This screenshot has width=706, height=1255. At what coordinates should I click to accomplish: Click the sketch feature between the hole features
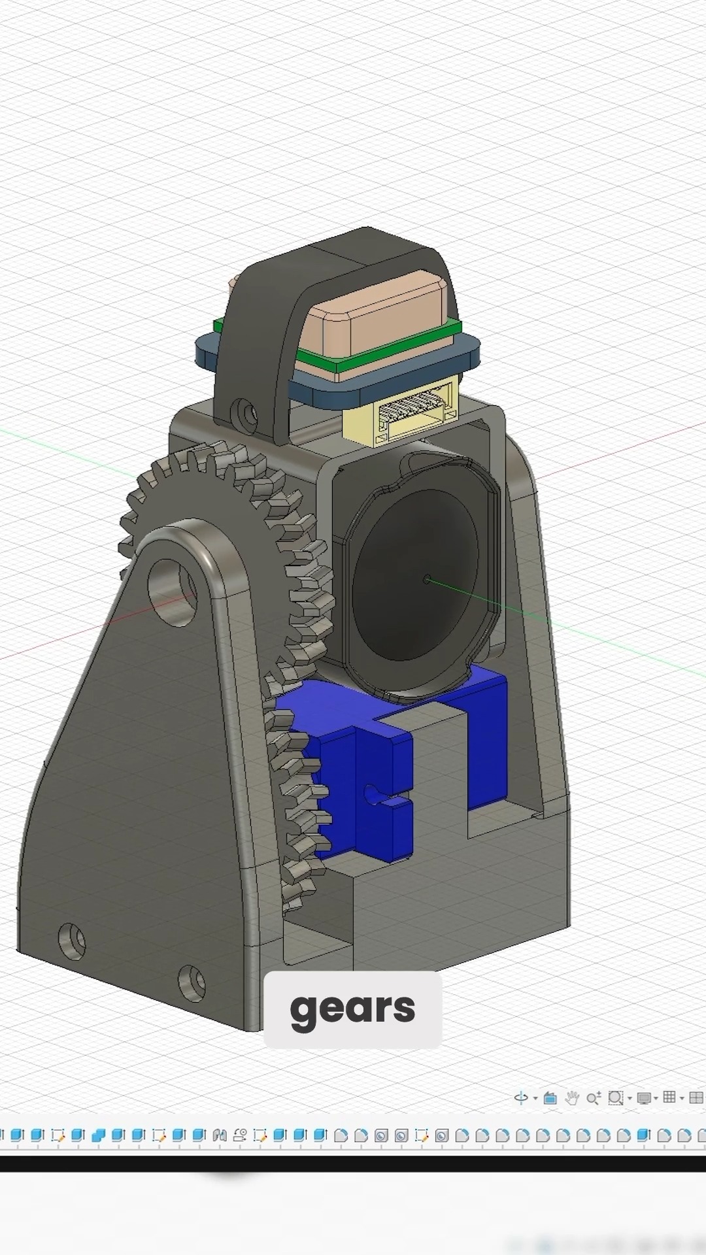[x=422, y=1135]
